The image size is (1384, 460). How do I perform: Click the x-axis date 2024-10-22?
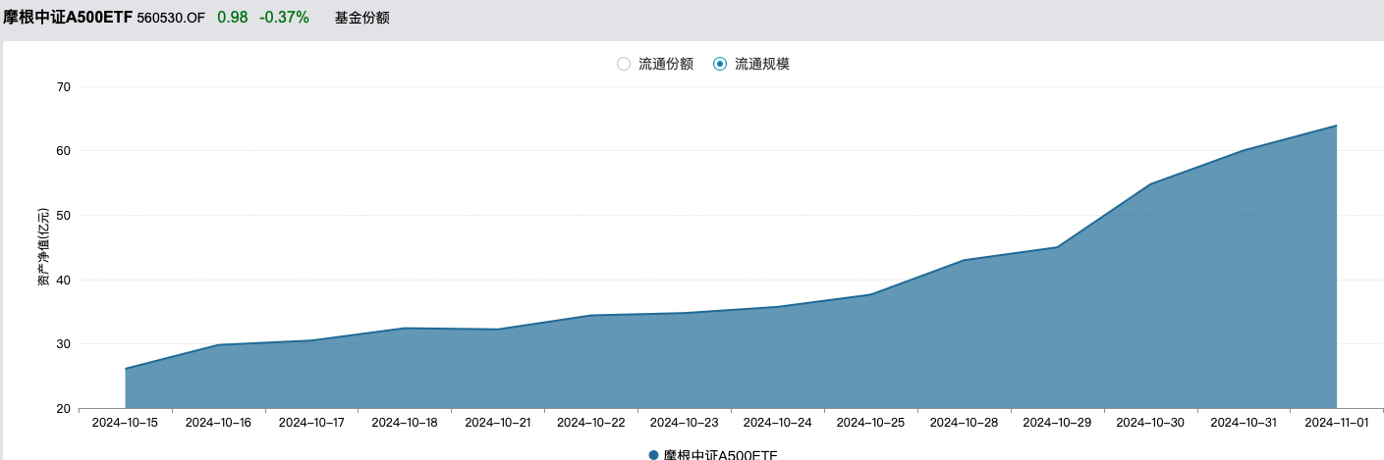click(590, 422)
